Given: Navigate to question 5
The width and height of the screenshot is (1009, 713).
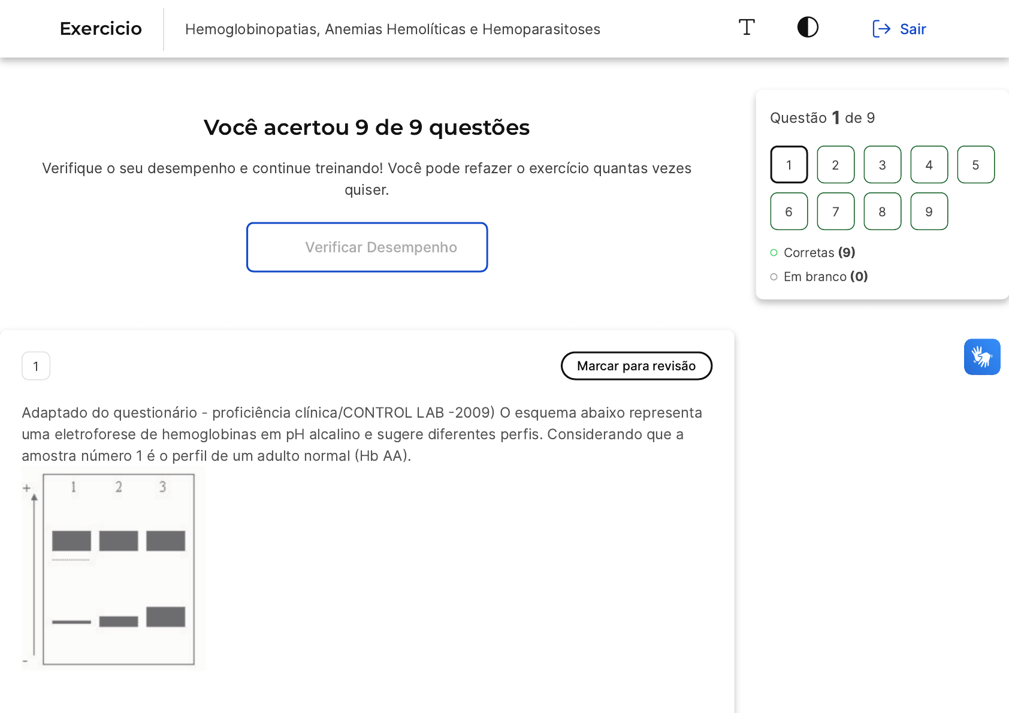Looking at the screenshot, I should tap(975, 165).
